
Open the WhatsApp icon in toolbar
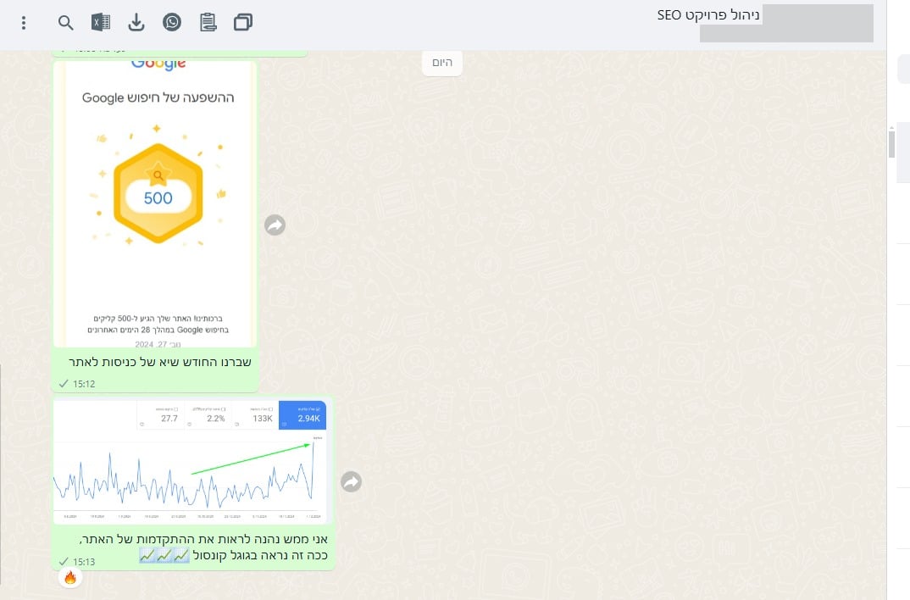(x=172, y=22)
